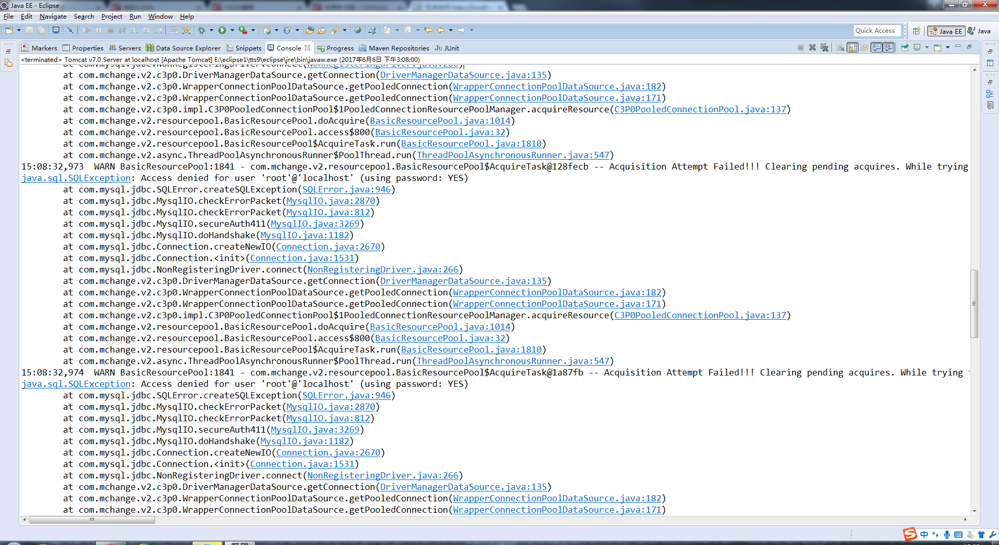999x545 pixels.
Task: Click Remove Launch X icon in console
Action: coord(812,47)
